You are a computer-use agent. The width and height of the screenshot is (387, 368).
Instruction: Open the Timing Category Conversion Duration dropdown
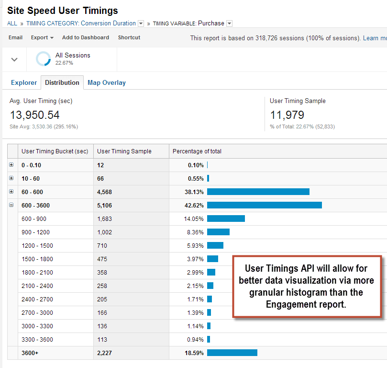[x=141, y=23]
